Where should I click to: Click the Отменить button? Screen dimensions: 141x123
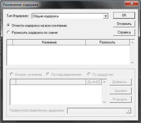pyautogui.click(x=124, y=24)
